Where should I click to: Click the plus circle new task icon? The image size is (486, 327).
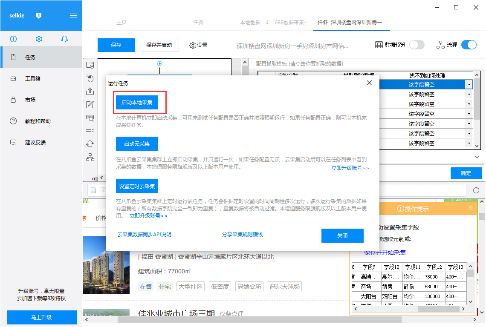(13, 39)
